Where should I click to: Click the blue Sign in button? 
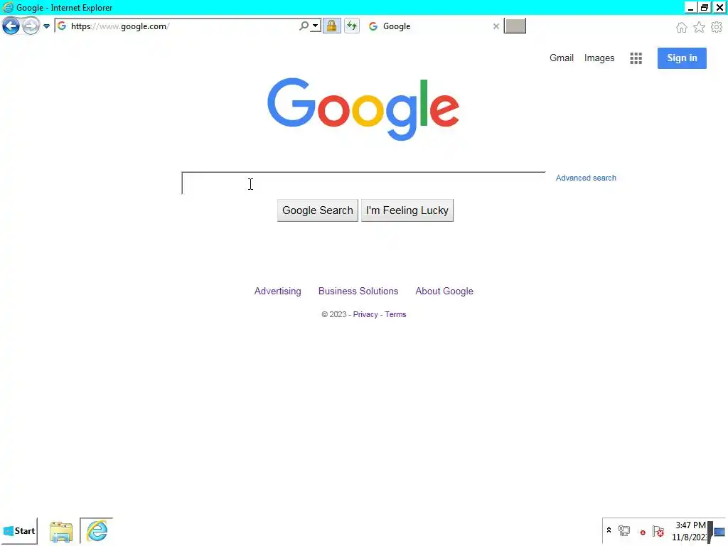coord(682,58)
